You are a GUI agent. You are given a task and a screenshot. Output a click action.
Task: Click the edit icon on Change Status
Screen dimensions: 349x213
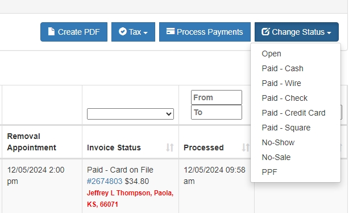click(265, 32)
